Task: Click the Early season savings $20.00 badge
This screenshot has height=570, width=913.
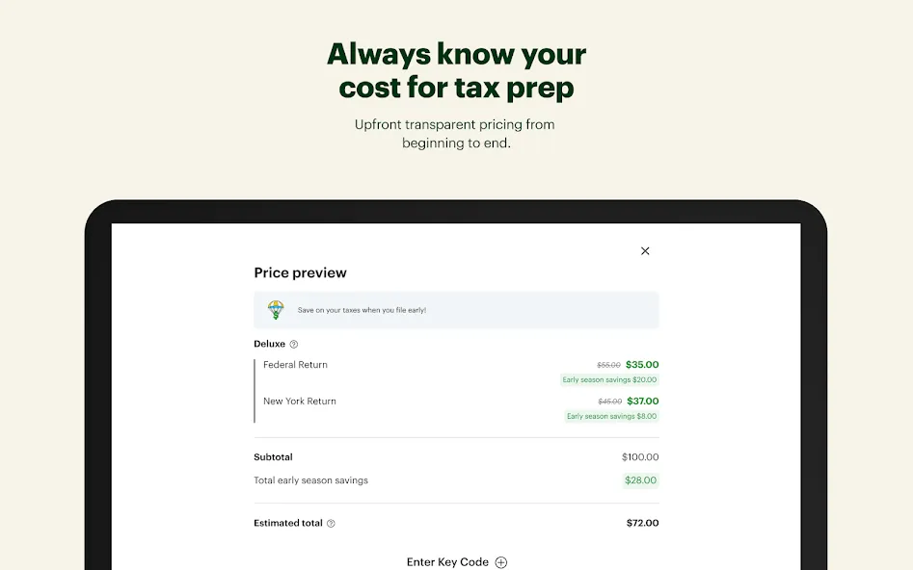Action: (x=609, y=379)
